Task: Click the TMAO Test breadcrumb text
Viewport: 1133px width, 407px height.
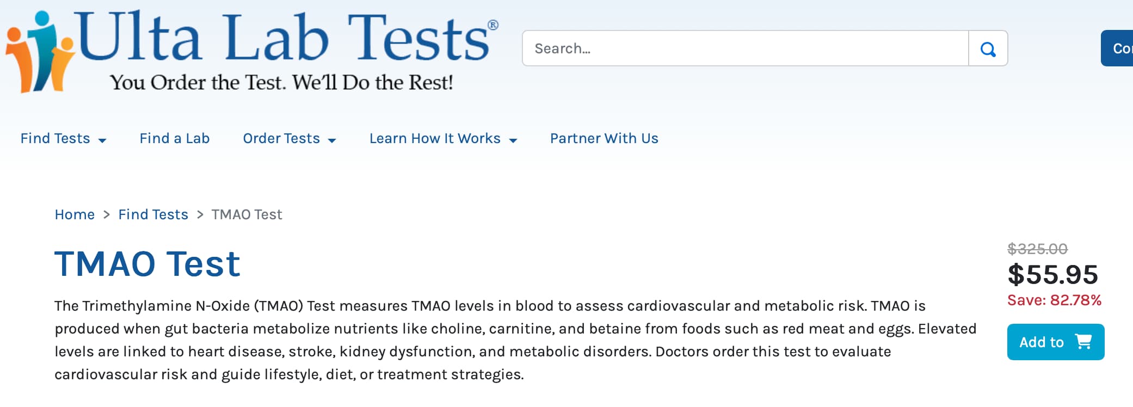Action: click(x=247, y=214)
